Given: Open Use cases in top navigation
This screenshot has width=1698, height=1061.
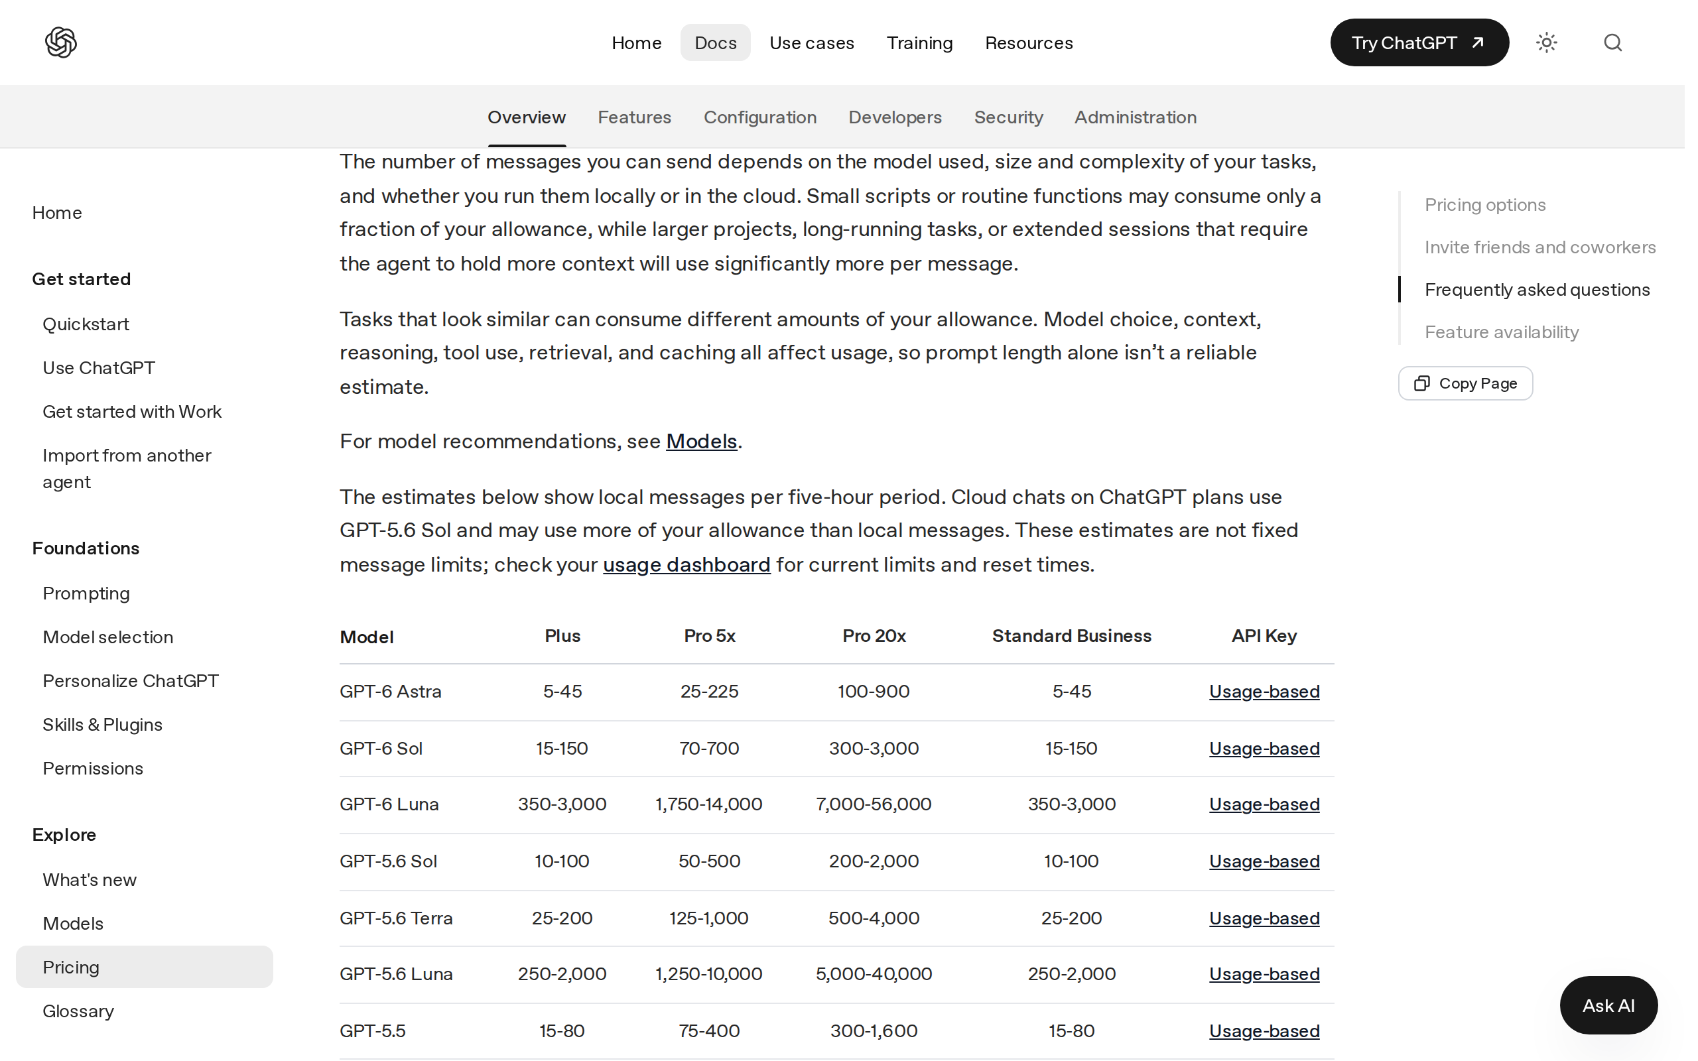Looking at the screenshot, I should 812,43.
